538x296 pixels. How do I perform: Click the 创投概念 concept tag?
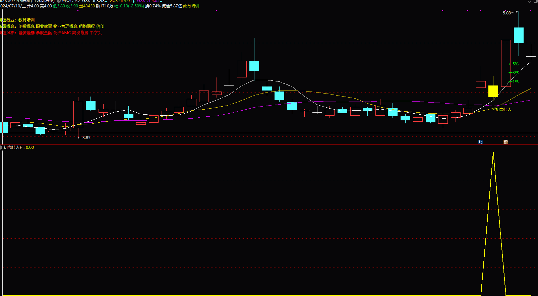pos(26,26)
